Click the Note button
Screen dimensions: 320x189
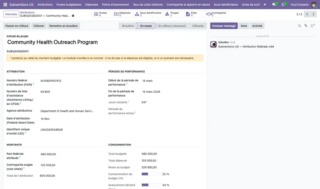point(244,26)
